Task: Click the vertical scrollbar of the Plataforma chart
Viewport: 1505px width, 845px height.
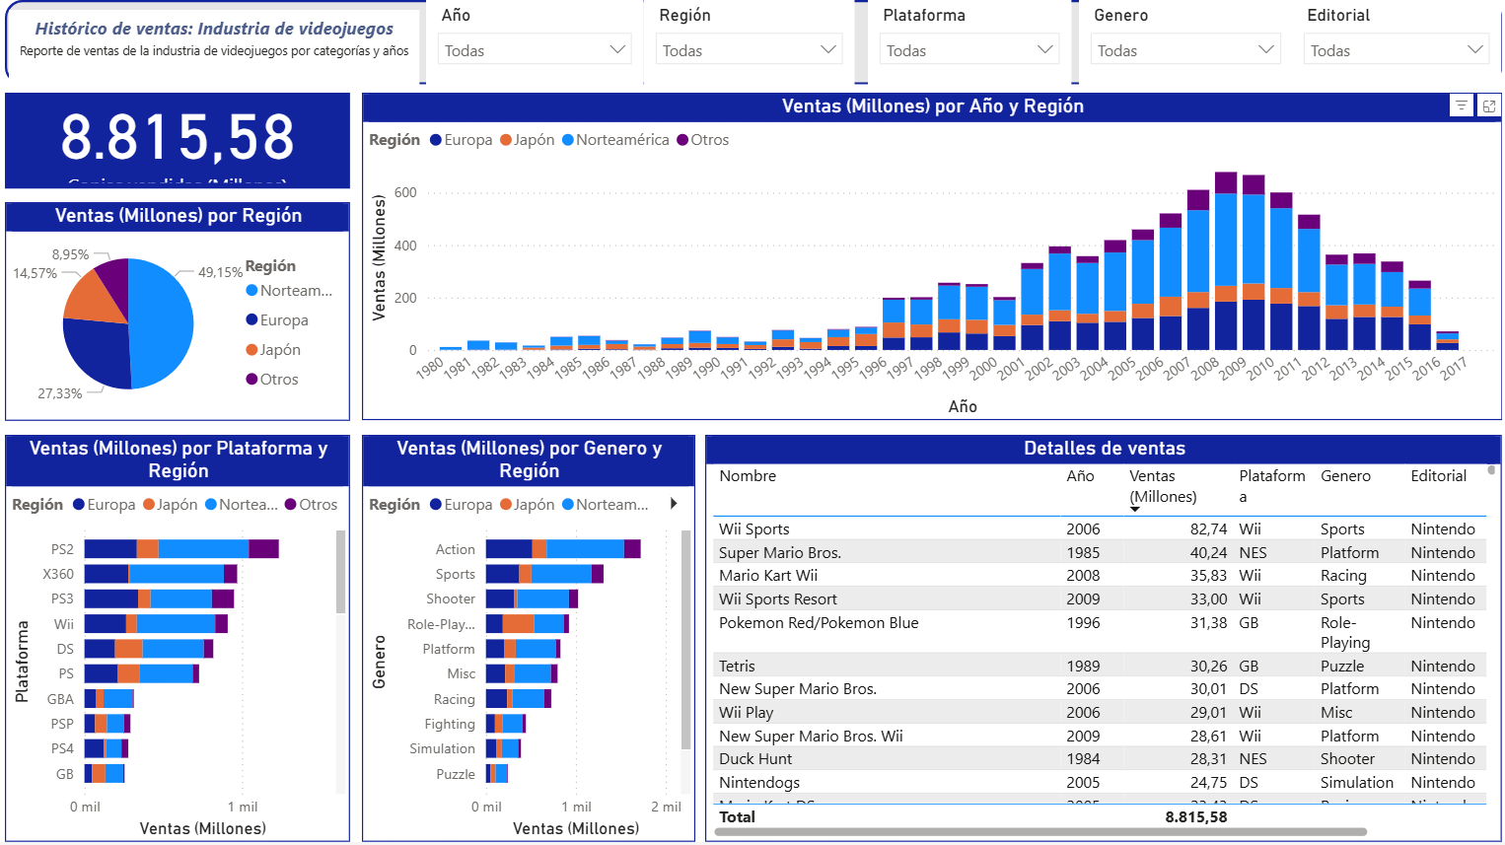Action: coord(341,572)
